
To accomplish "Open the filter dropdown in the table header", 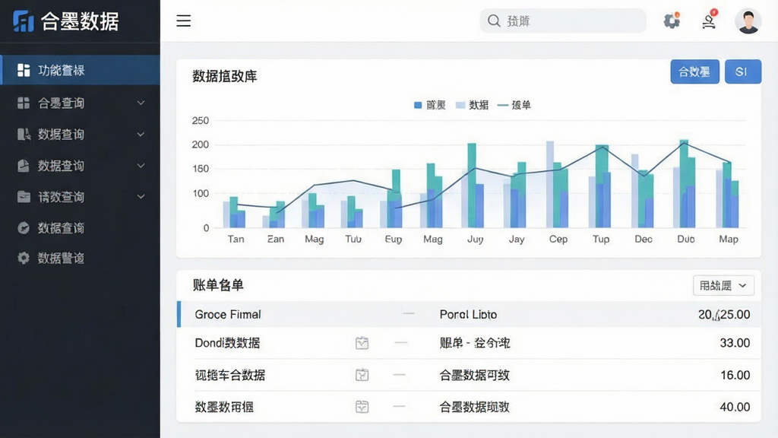I will coord(723,286).
